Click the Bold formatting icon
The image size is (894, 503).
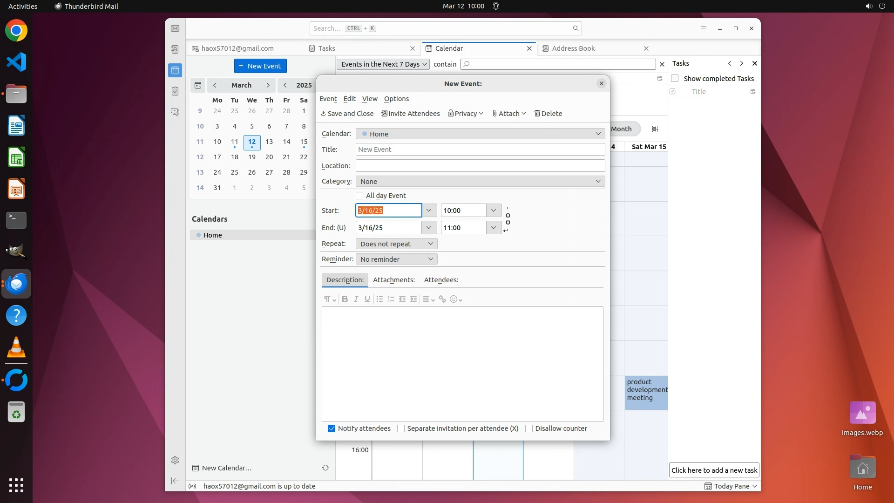click(x=345, y=299)
